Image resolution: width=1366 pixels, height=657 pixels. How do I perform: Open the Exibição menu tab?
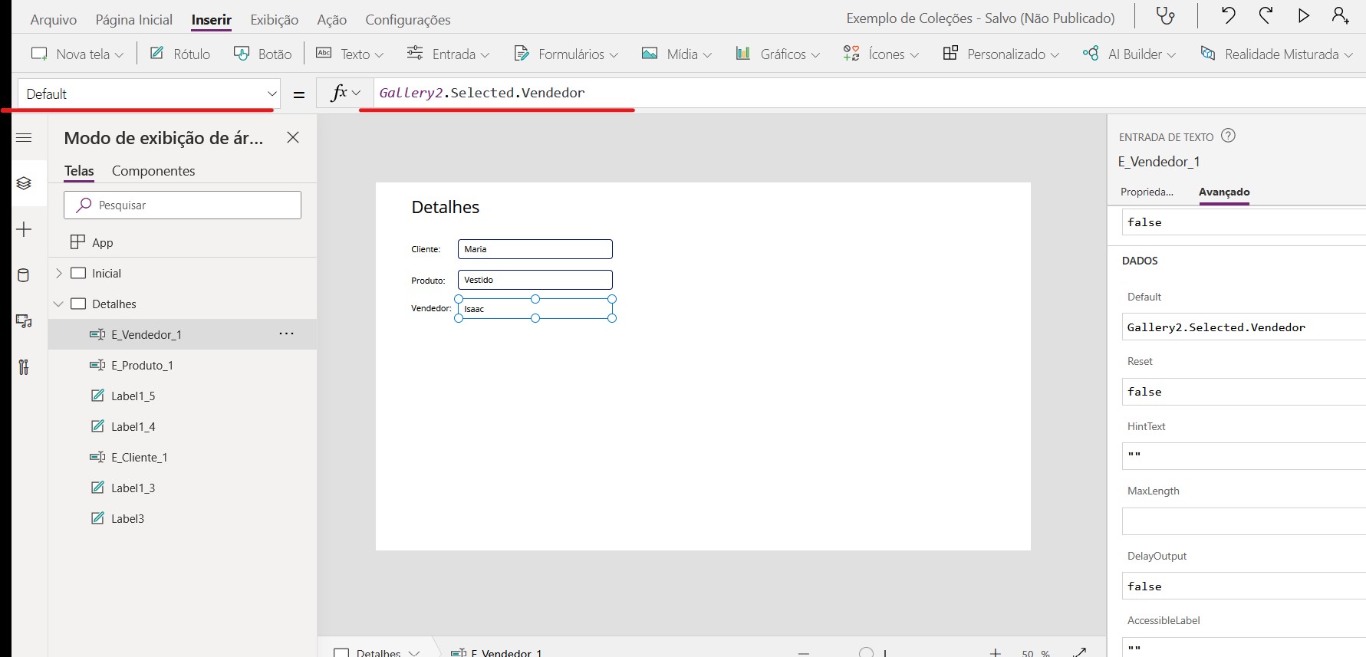[x=274, y=20]
